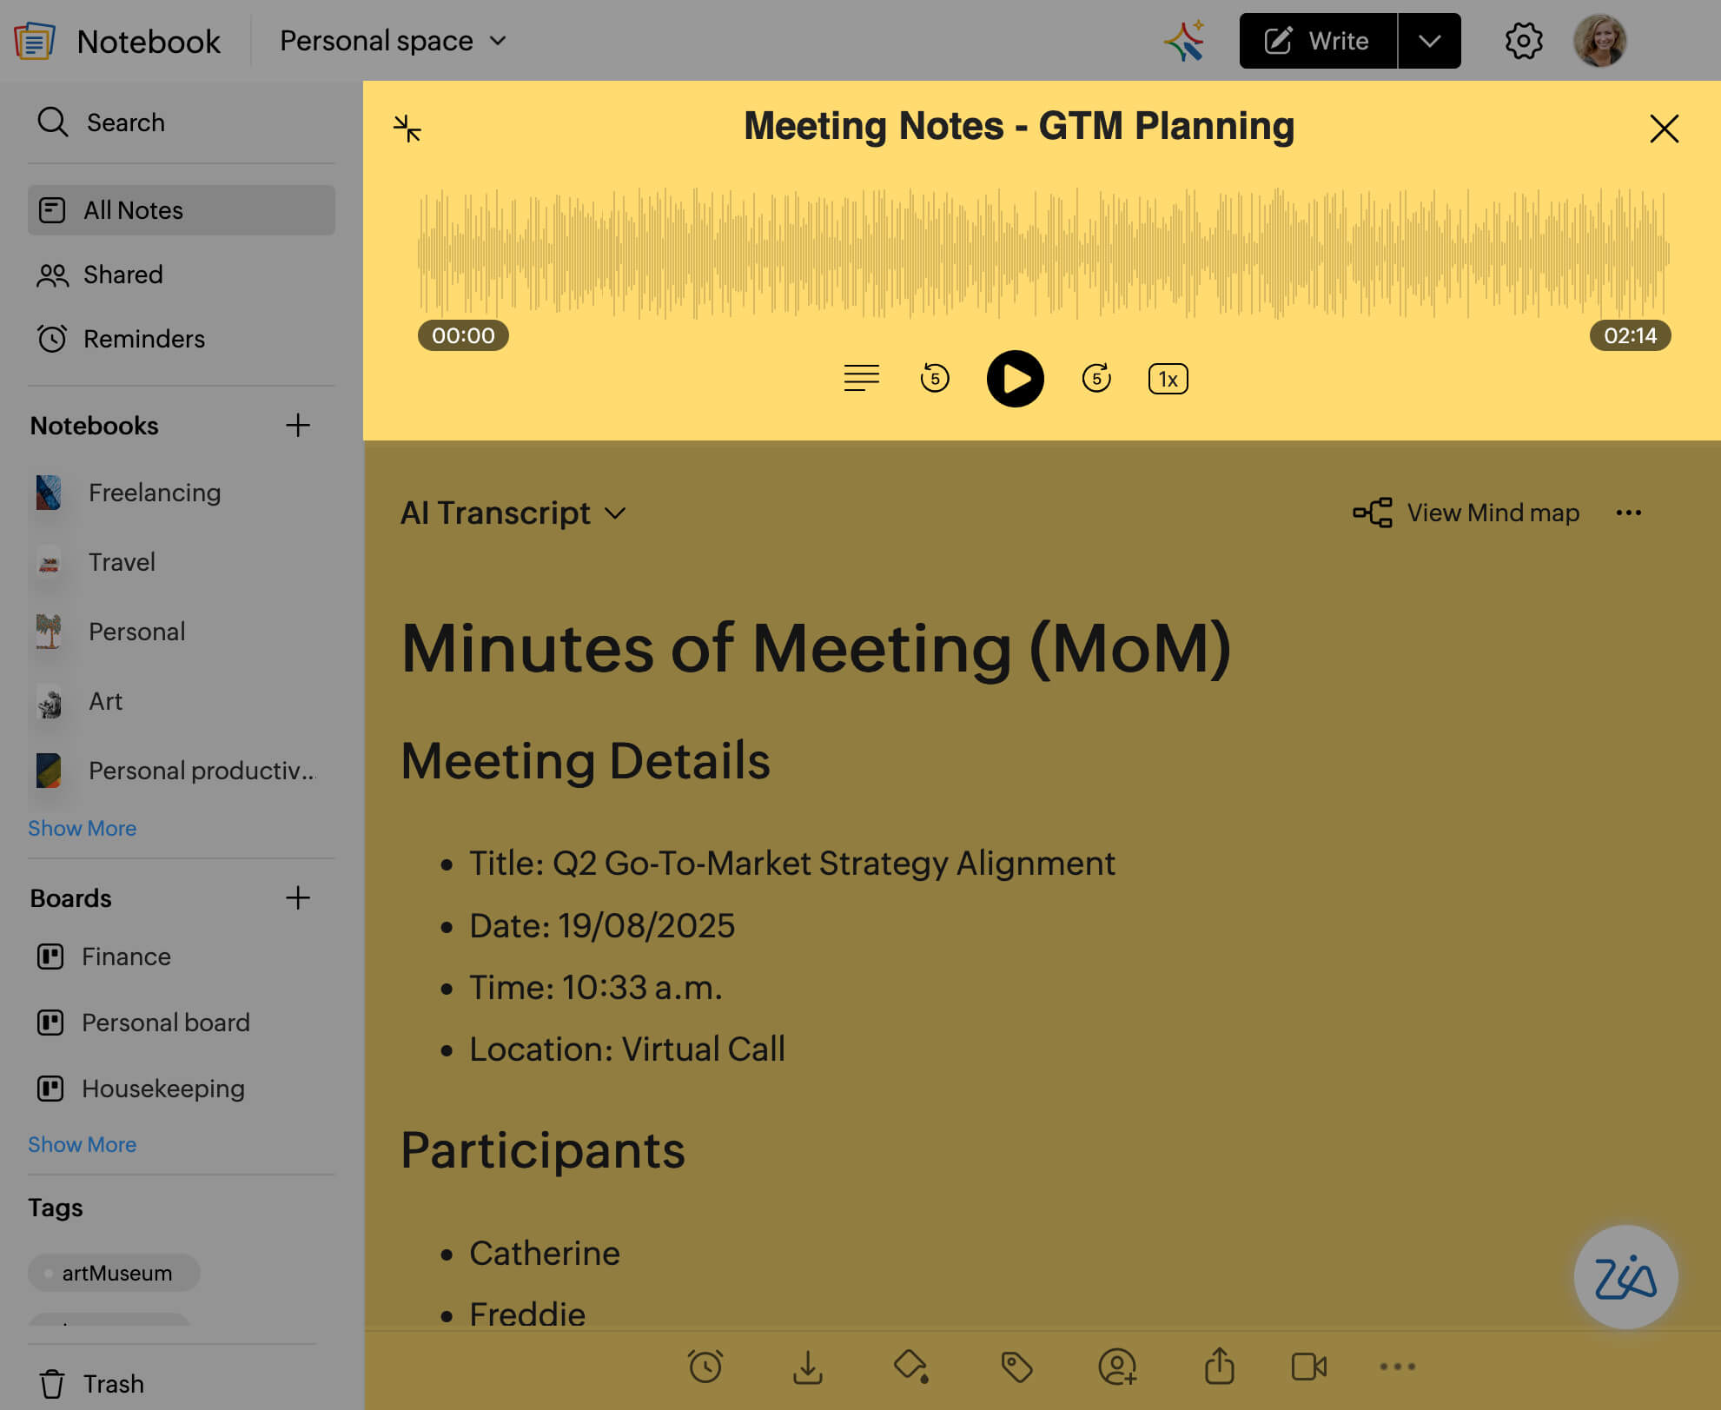Click the share icon in bottom toolbar
The width and height of the screenshot is (1721, 1410).
[1219, 1367]
